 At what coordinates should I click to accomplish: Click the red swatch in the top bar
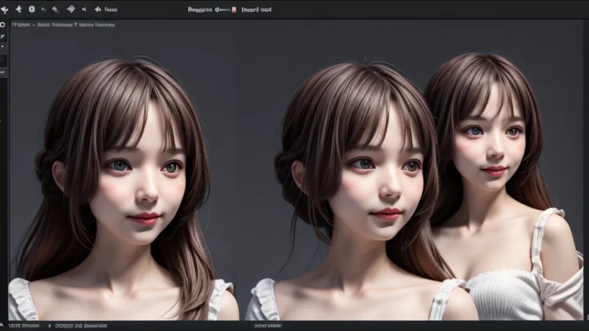pyautogui.click(x=234, y=9)
